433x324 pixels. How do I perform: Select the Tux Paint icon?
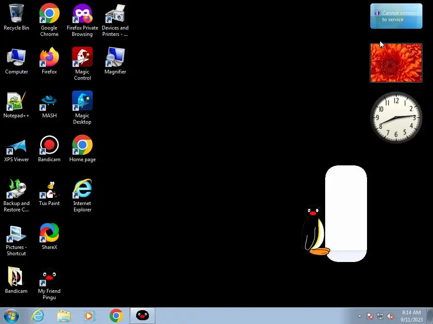point(49,193)
